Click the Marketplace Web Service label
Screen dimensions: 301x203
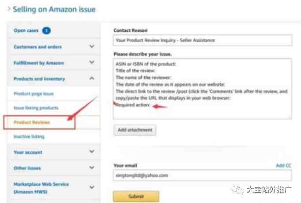(x=41, y=188)
